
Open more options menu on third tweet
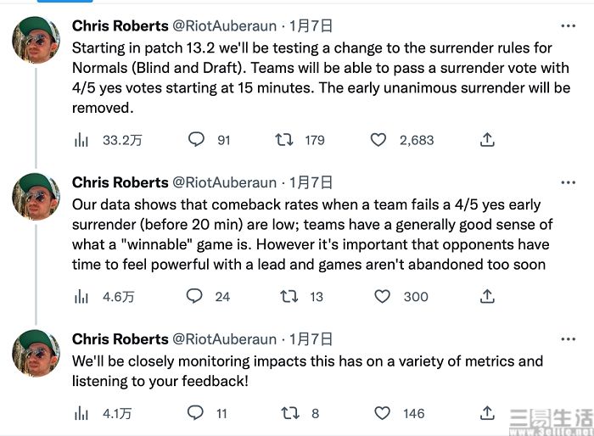click(x=569, y=339)
